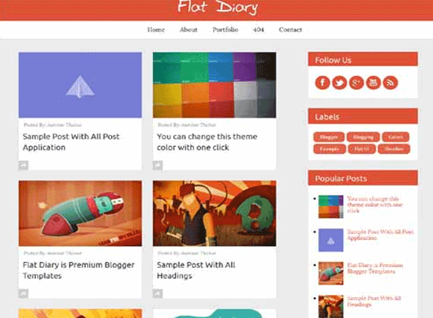Select the Blogger label tag
The width and height of the screenshot is (433, 318).
tap(329, 137)
